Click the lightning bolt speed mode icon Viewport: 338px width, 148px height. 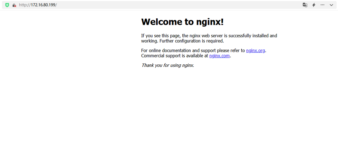(314, 5)
